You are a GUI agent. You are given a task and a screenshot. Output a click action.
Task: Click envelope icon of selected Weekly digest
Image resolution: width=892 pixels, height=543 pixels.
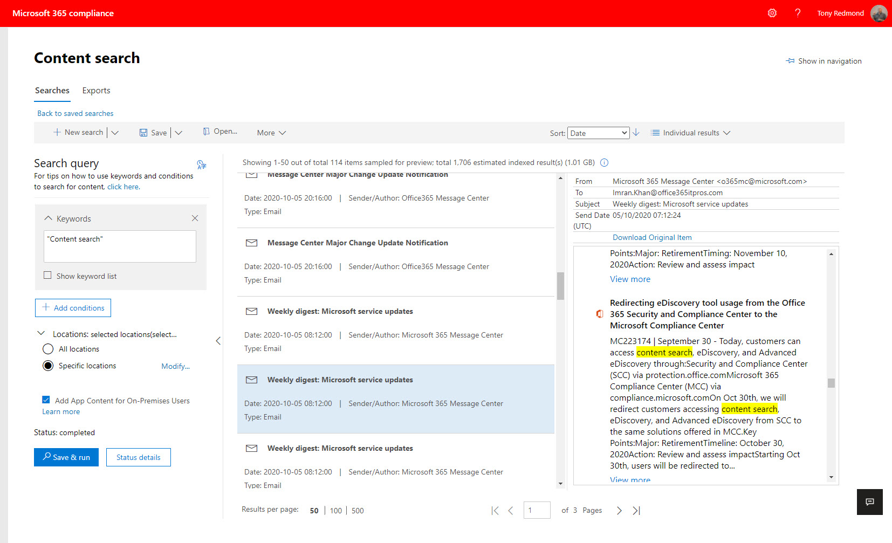coord(252,380)
